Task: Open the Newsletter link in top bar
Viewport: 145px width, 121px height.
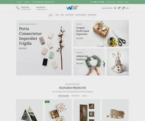Action: pos(110,2)
